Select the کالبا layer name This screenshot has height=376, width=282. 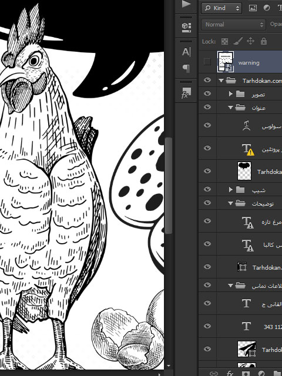273,245
